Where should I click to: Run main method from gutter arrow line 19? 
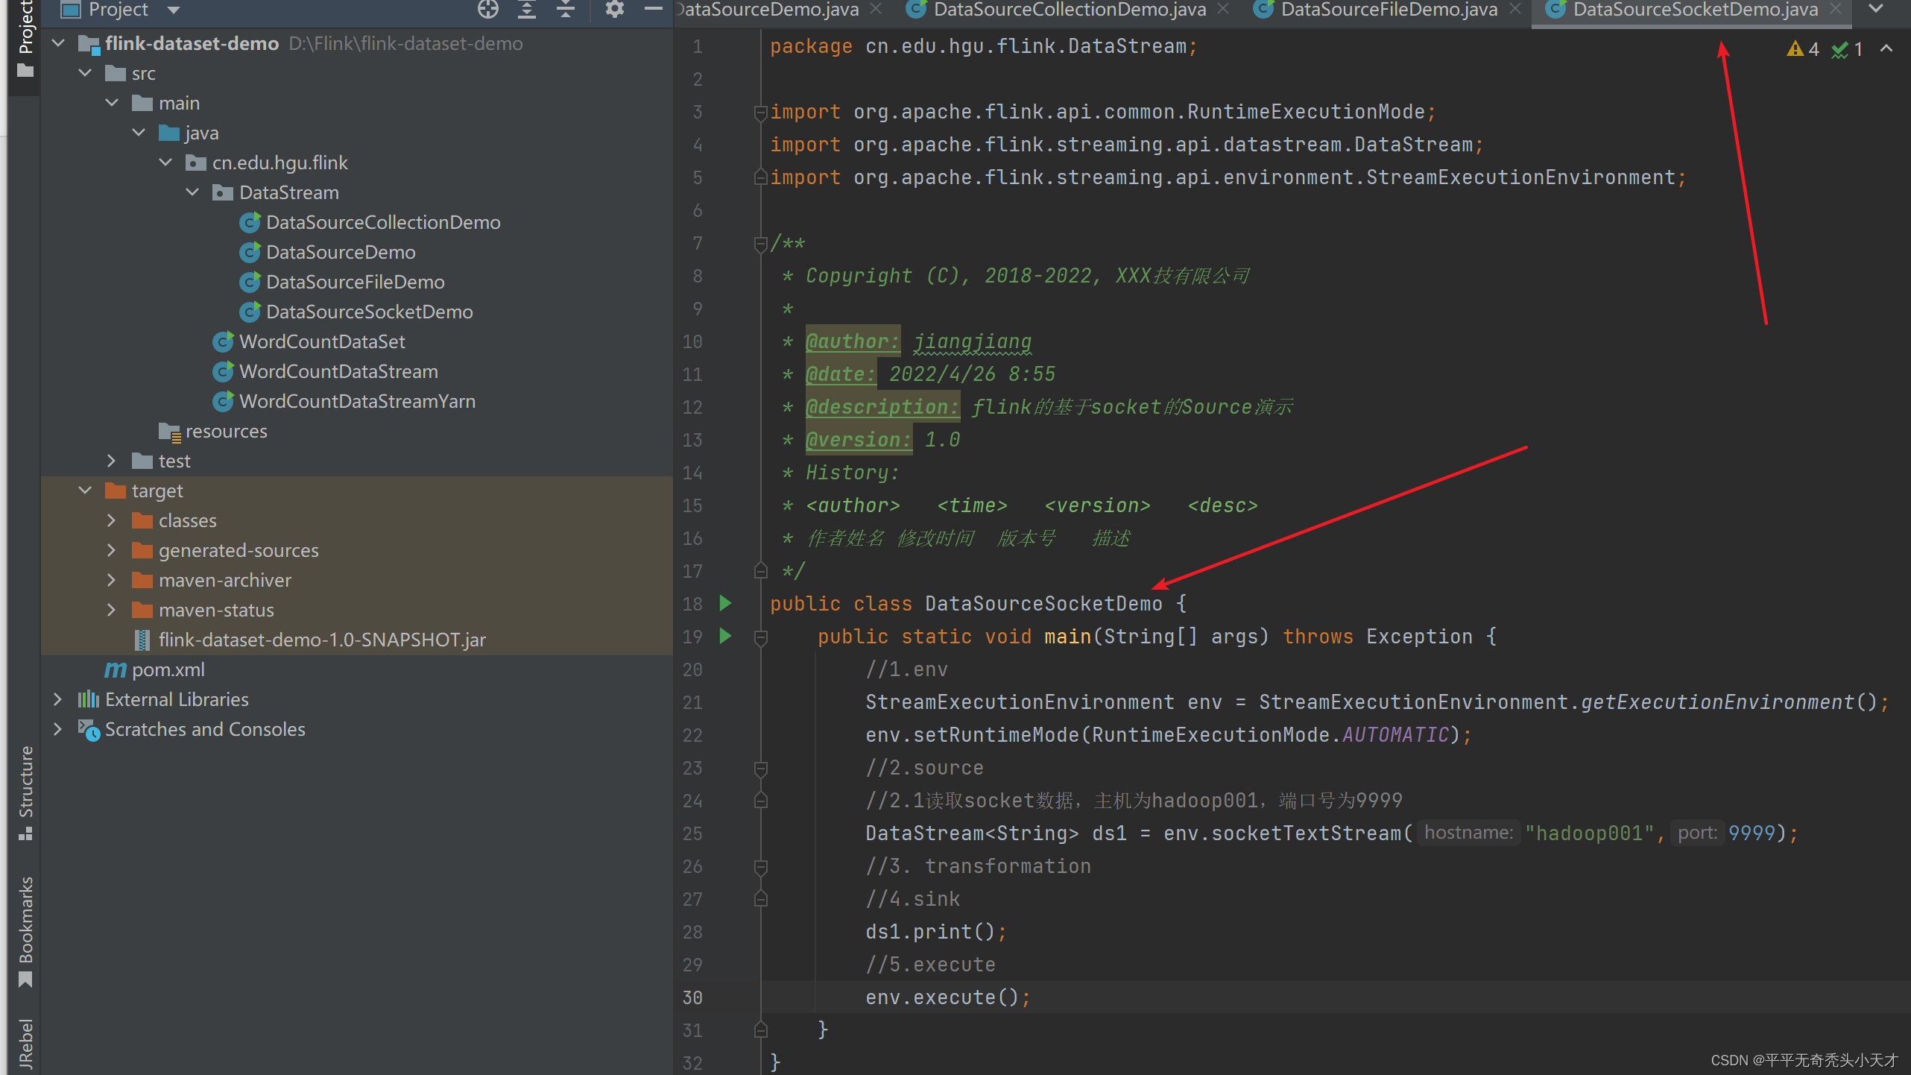click(x=725, y=636)
